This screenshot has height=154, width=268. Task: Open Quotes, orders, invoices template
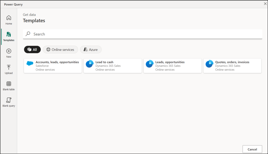click(232, 66)
